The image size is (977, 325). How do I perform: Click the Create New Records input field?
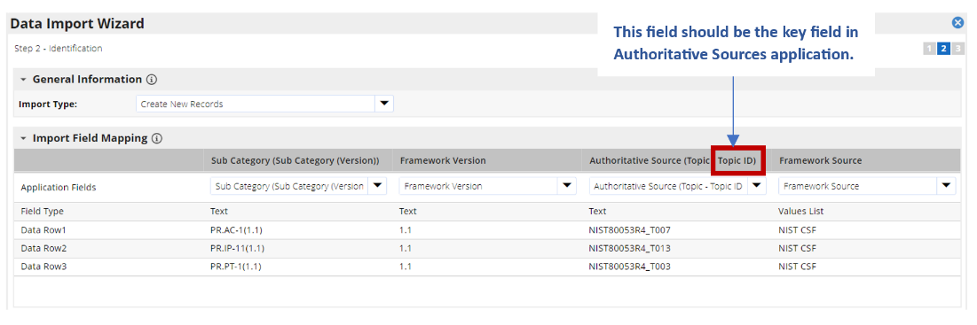point(256,104)
